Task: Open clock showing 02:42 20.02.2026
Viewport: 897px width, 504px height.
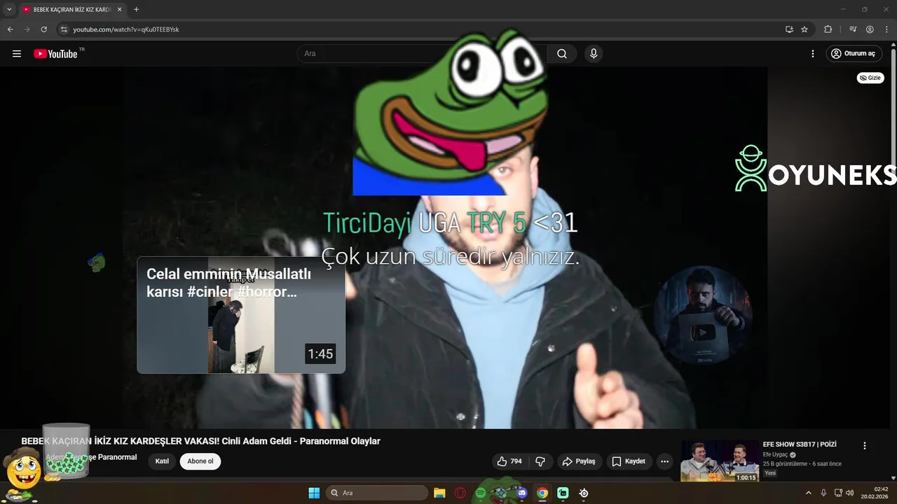Action: tap(876, 493)
